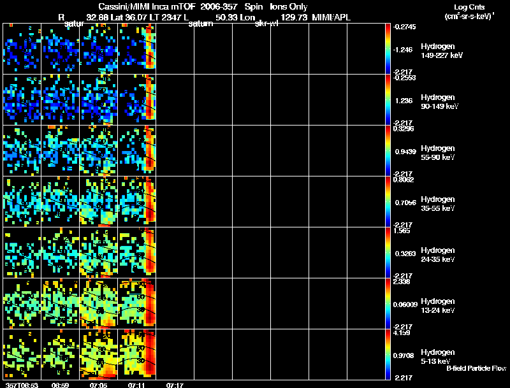The height and width of the screenshot is (388, 510).
Task: Click the color bar next to Hydrogen 35-55 keV
Action: click(388, 201)
